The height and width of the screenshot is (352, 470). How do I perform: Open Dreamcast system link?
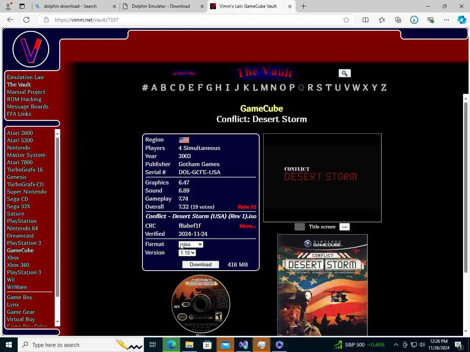(20, 236)
